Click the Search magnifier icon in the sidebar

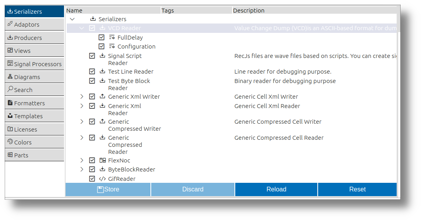[x=10, y=89]
